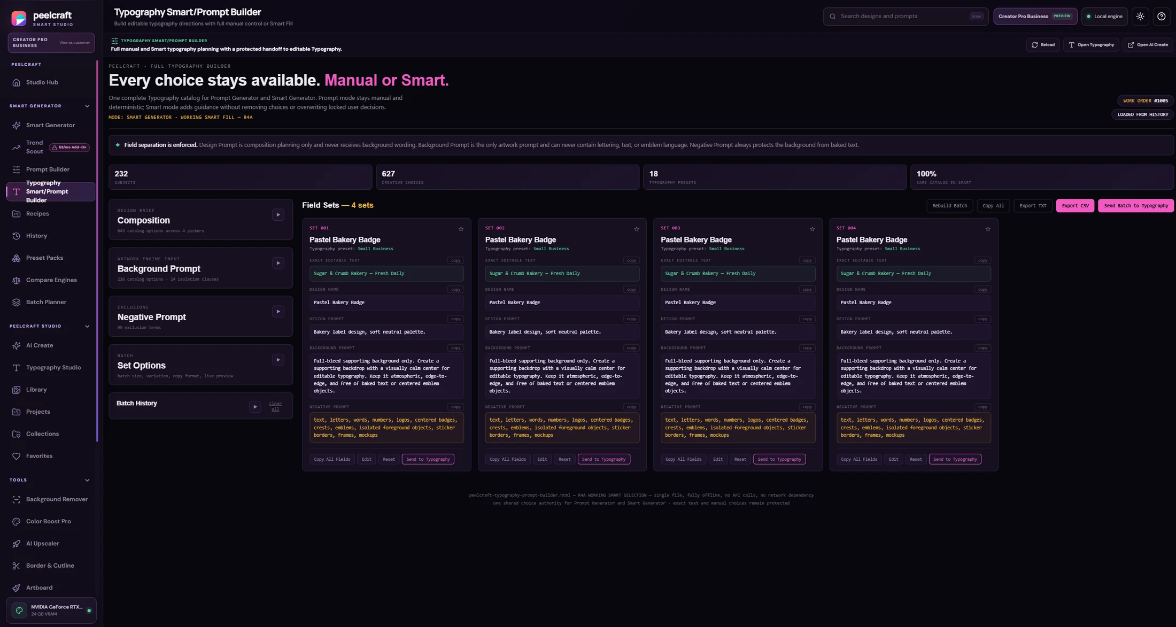Launch Border & Cutline scissors icon
The width and height of the screenshot is (1176, 627).
click(x=17, y=566)
